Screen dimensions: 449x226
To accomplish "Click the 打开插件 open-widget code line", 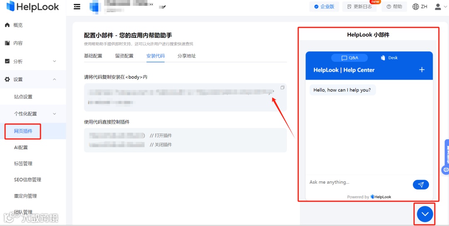I will pos(131,136).
